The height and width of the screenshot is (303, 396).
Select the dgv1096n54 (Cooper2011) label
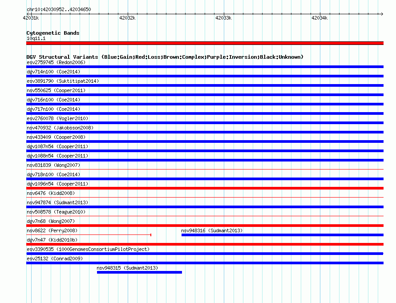[x=57, y=184]
